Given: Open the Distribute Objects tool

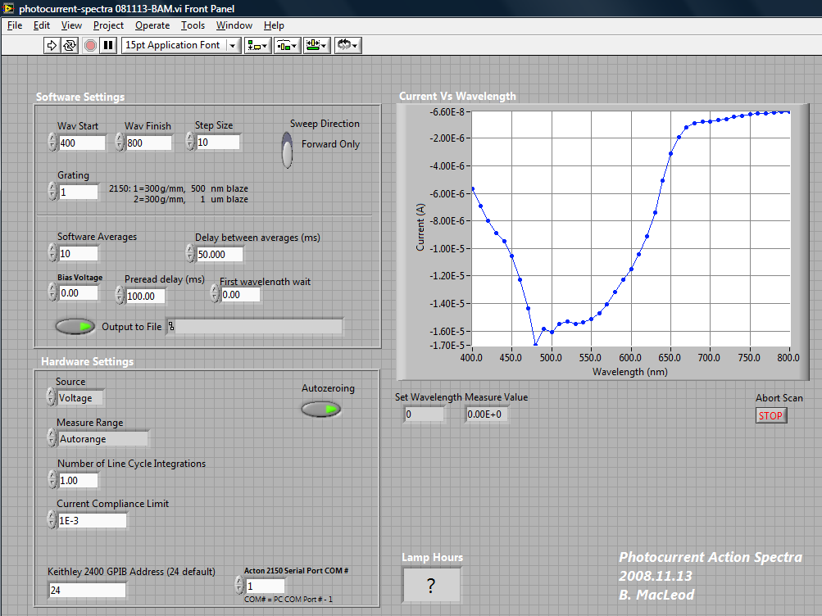Looking at the screenshot, I should coord(287,46).
